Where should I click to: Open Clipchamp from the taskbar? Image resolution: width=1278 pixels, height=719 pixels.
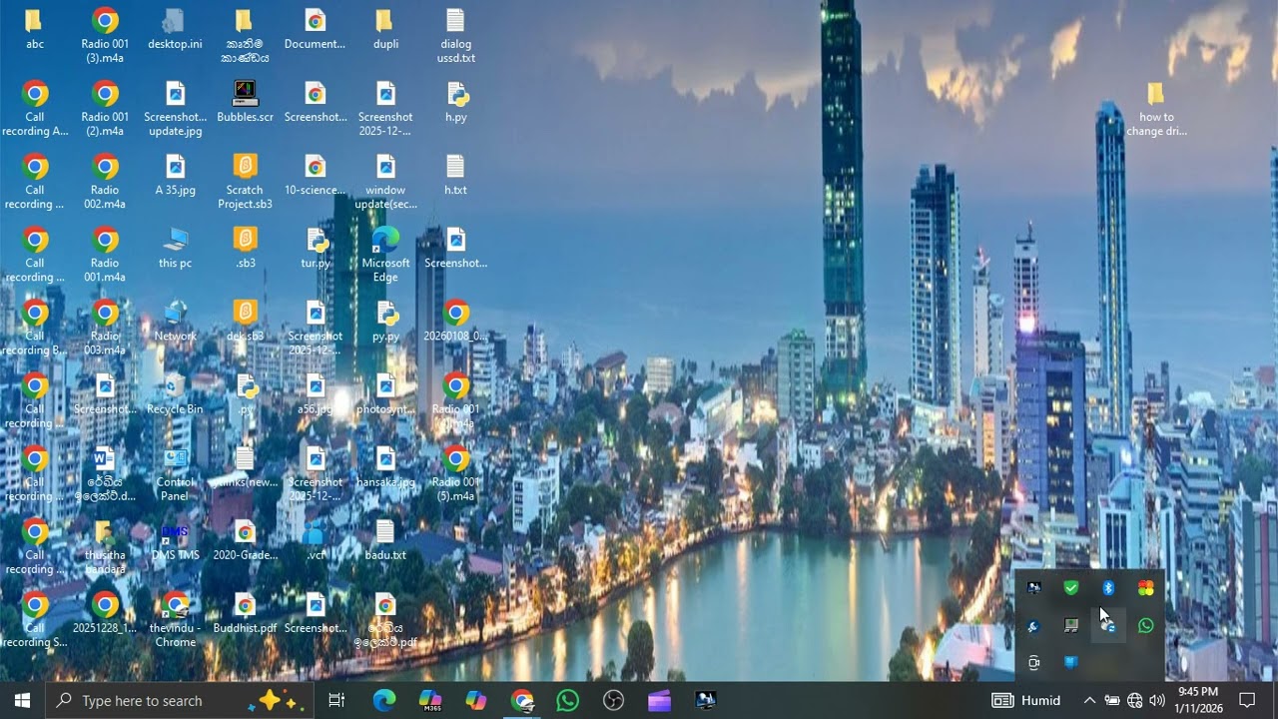[660, 700]
